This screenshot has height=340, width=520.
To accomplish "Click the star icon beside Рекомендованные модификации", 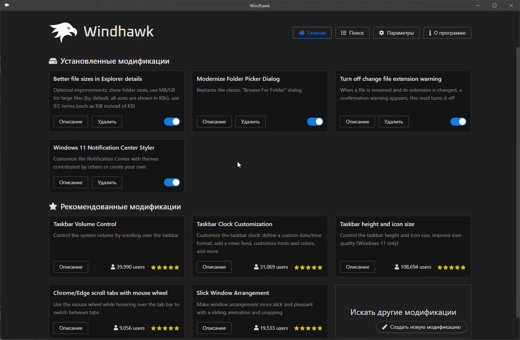I will [53, 206].
